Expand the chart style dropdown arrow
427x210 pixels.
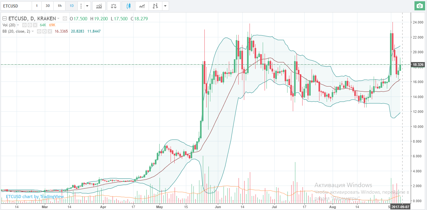165,6
